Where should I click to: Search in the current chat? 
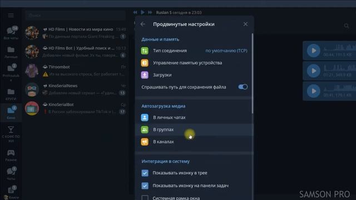pos(346,26)
